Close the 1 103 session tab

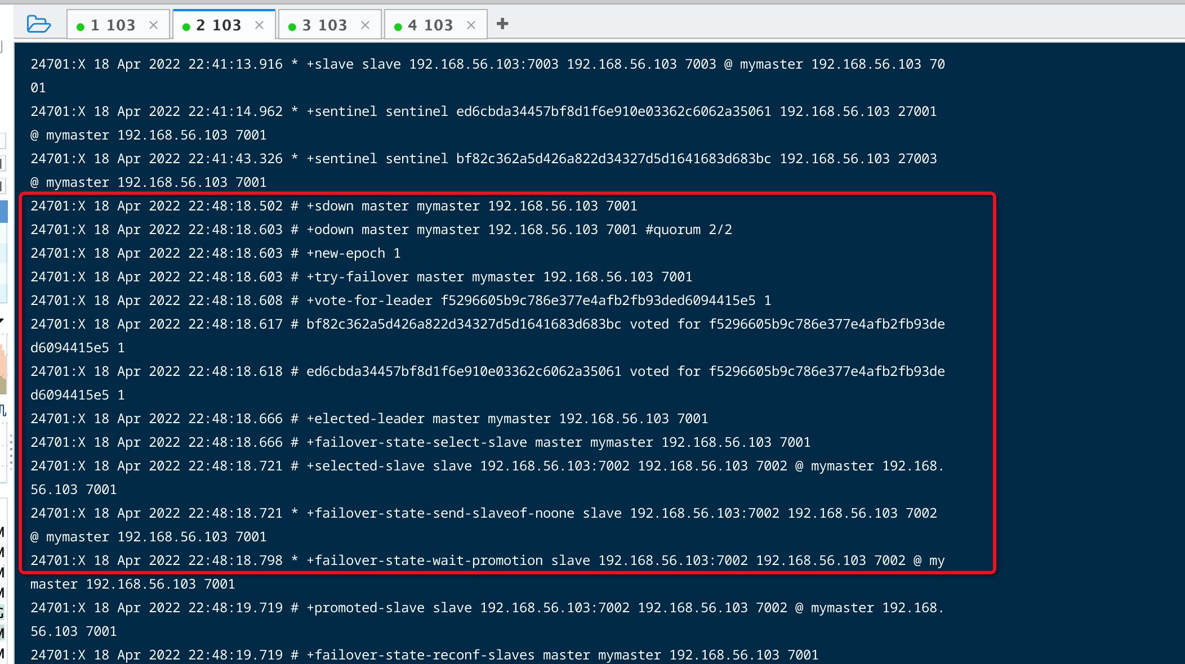point(153,25)
